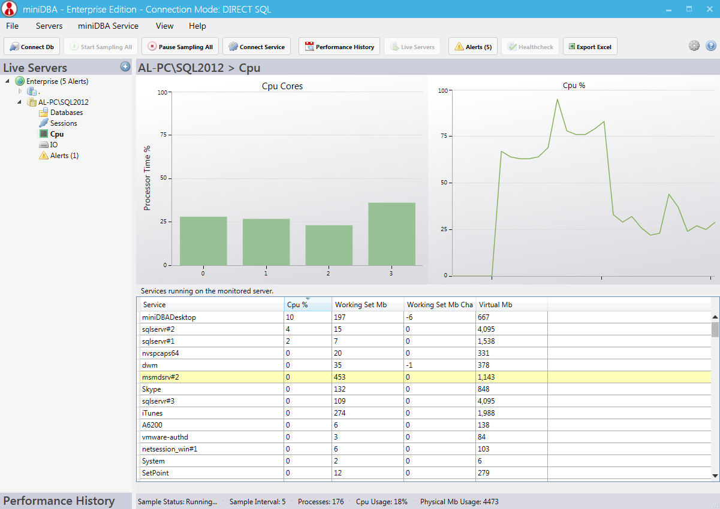The width and height of the screenshot is (720, 509).
Task: Click the AL-PC\SQL2012 server icon
Action: [32, 102]
